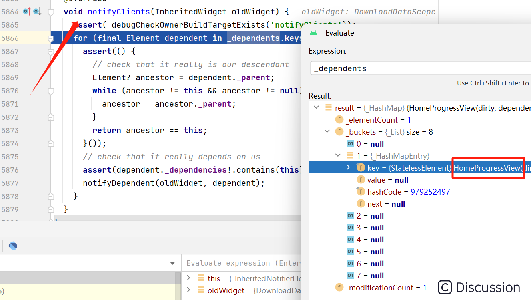Click line number 5877 in the gutter

click(10, 183)
